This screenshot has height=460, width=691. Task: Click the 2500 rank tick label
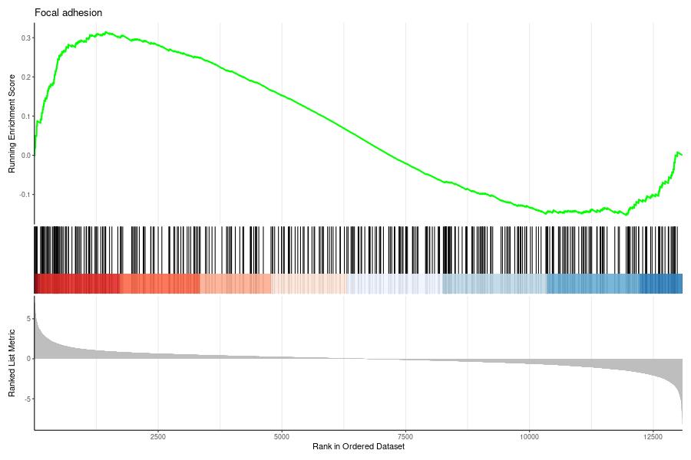pos(157,437)
